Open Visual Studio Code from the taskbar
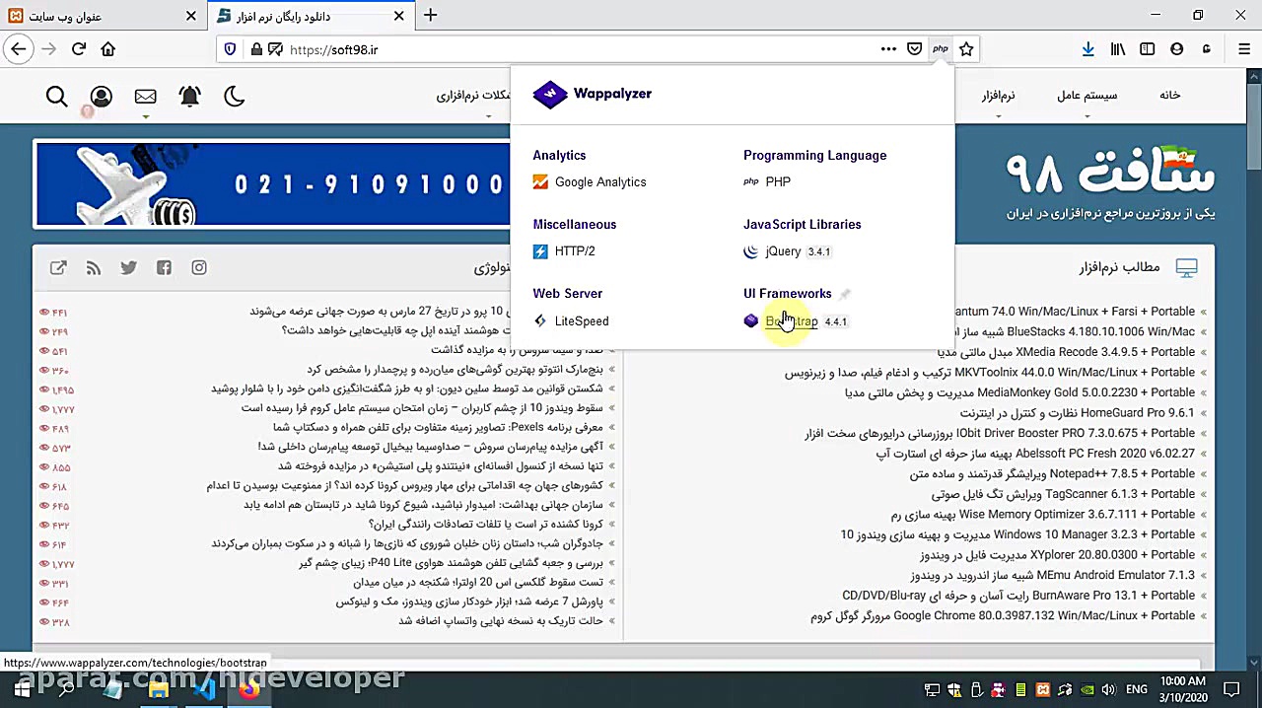This screenshot has width=1262, height=708. (x=204, y=689)
